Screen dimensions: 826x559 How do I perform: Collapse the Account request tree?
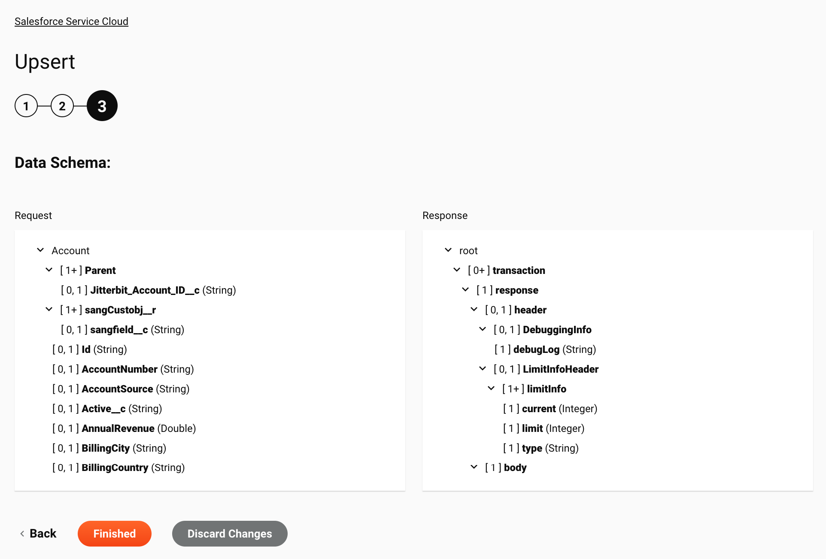[x=40, y=250]
